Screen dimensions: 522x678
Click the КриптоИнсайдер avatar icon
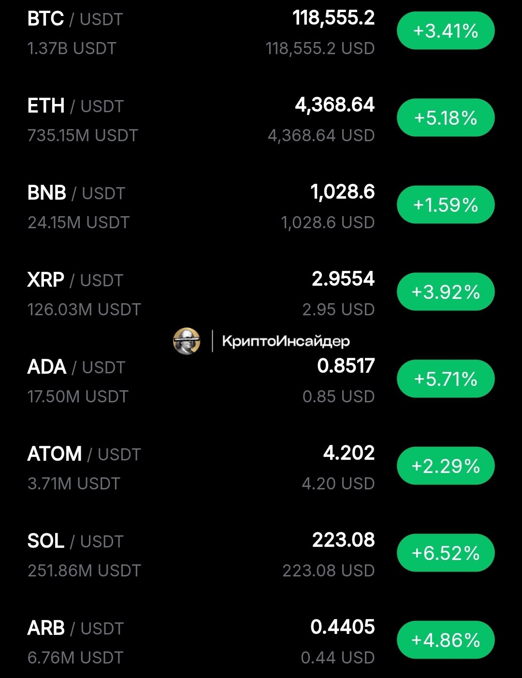(187, 341)
